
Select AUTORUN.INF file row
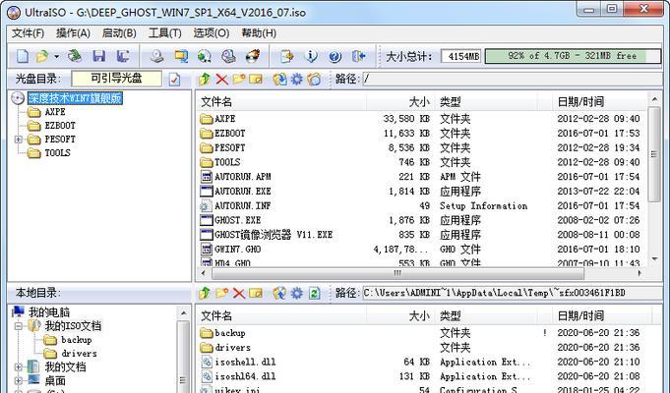coord(421,205)
